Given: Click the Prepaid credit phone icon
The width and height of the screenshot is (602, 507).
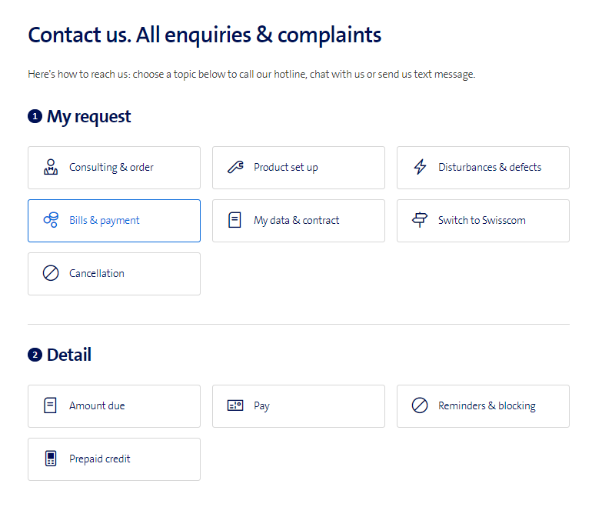Looking at the screenshot, I should pyautogui.click(x=51, y=459).
